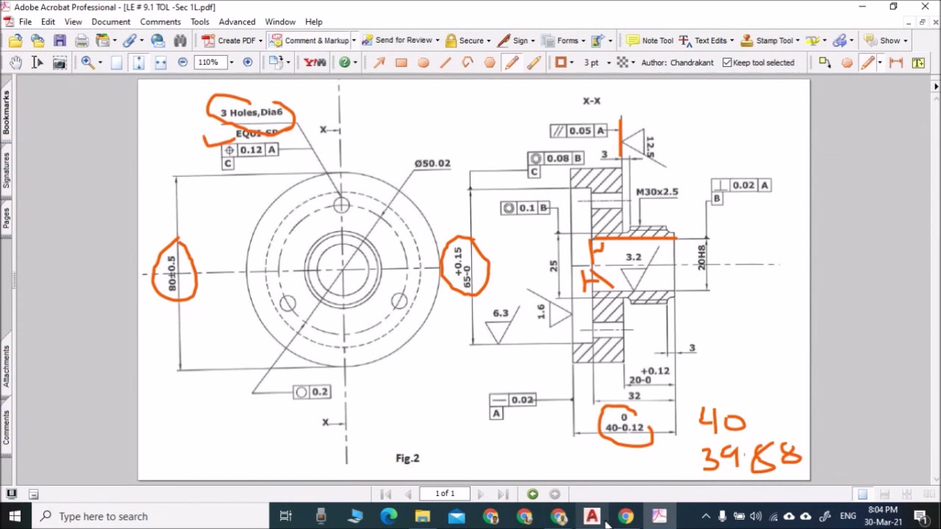Open Microsoft Edge from taskbar
Screen dimensions: 941x529
pyautogui.click(x=388, y=517)
